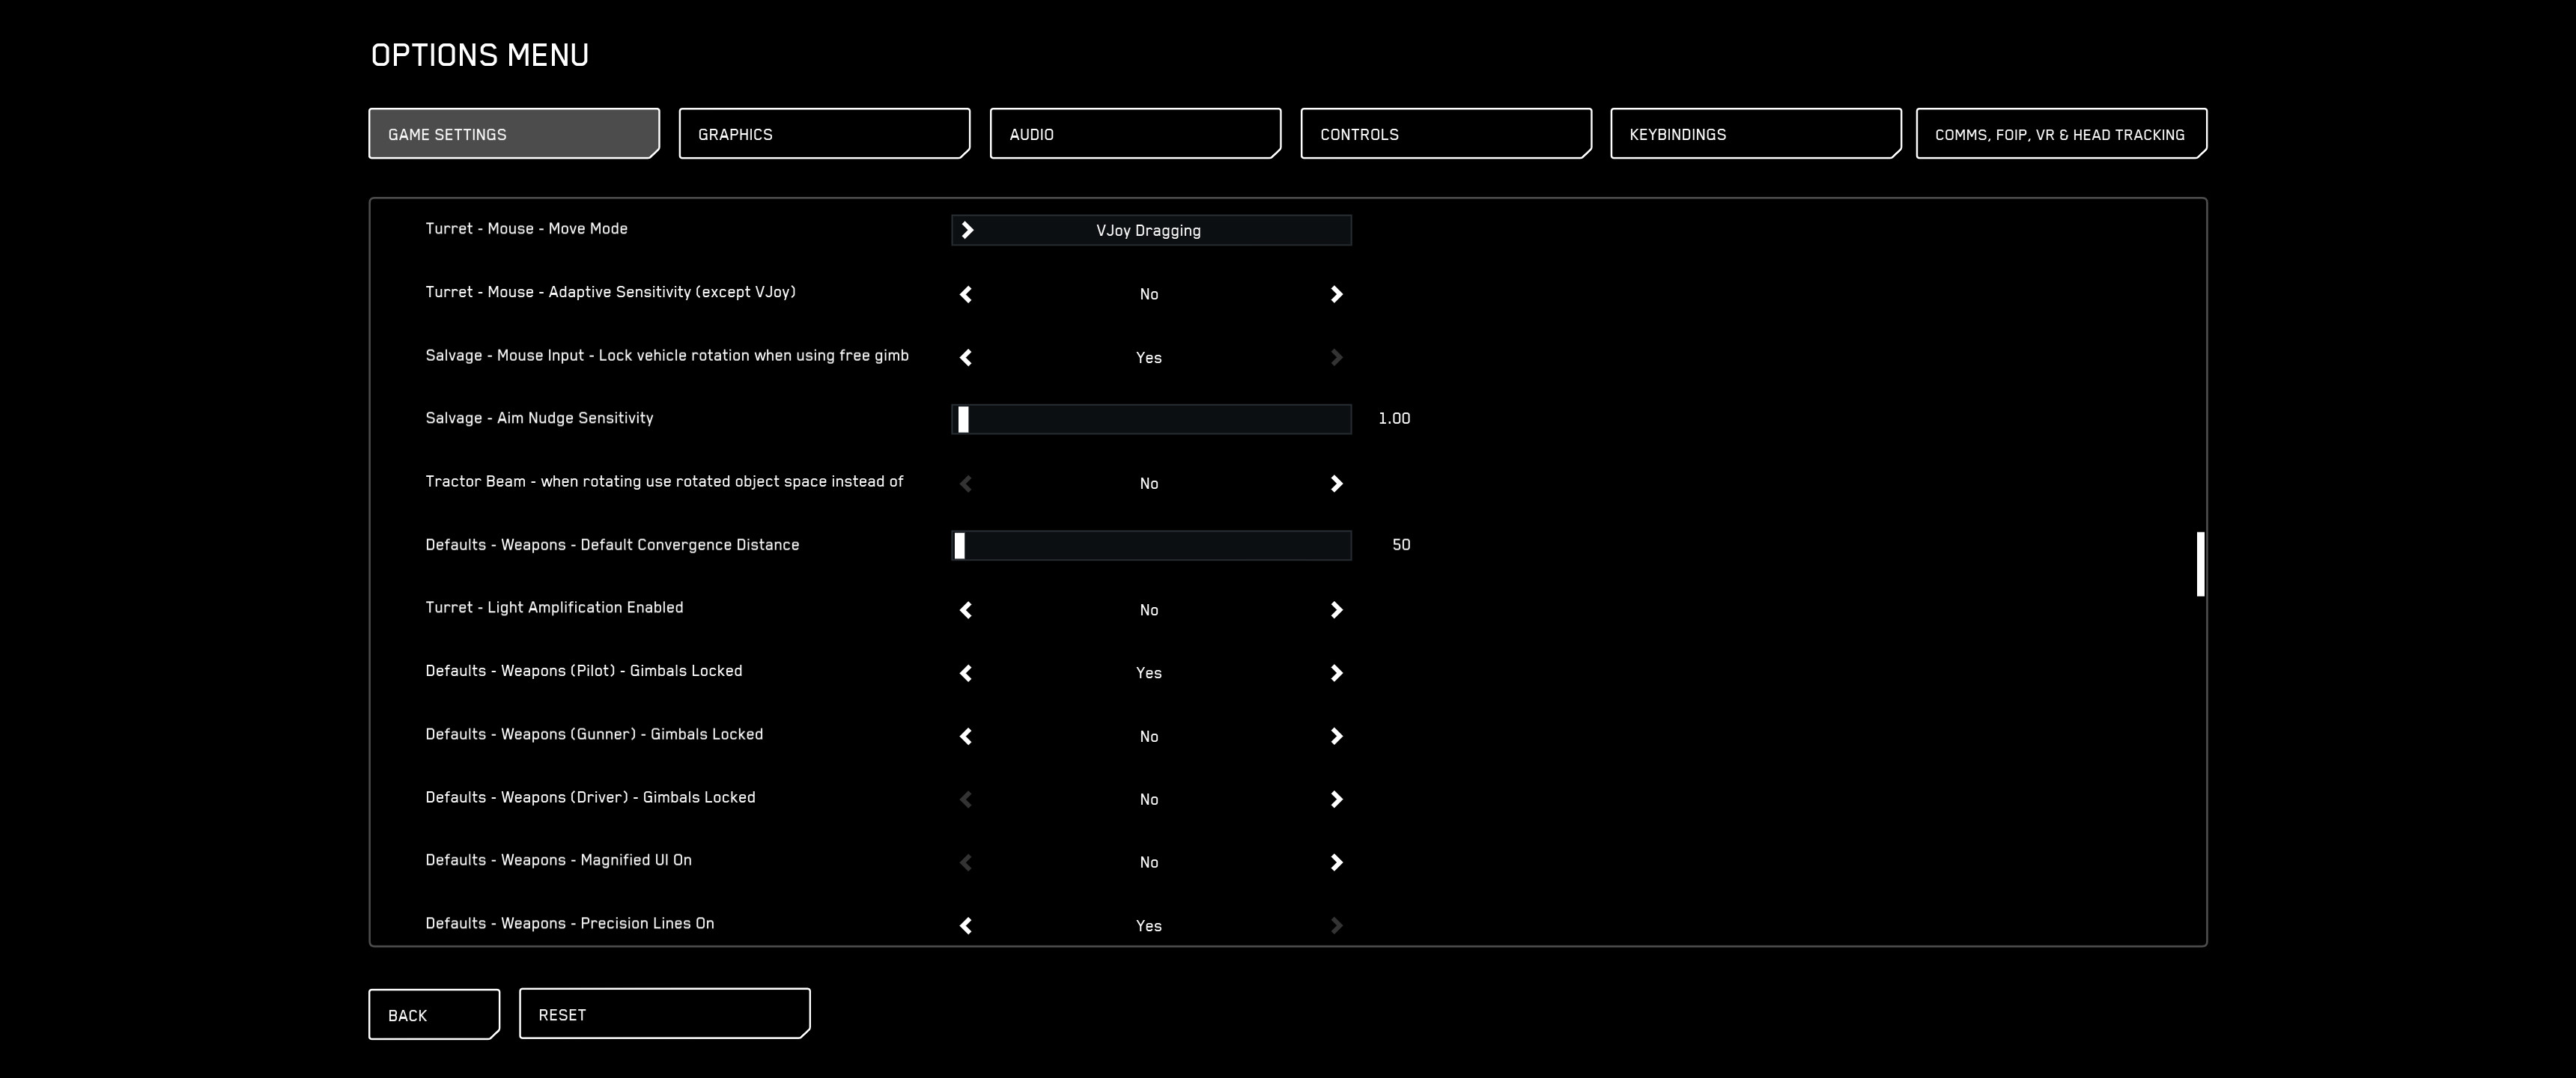Click left arrow for Pilot Gimbals Locked

(x=965, y=673)
